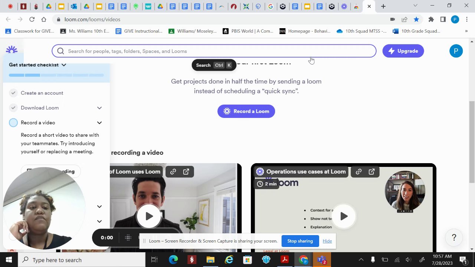
Task: Reload the page in Chrome
Action: 32,19
